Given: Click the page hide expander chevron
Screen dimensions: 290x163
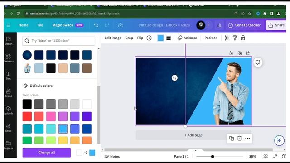Looking at the screenshot, I should tap(195, 151).
